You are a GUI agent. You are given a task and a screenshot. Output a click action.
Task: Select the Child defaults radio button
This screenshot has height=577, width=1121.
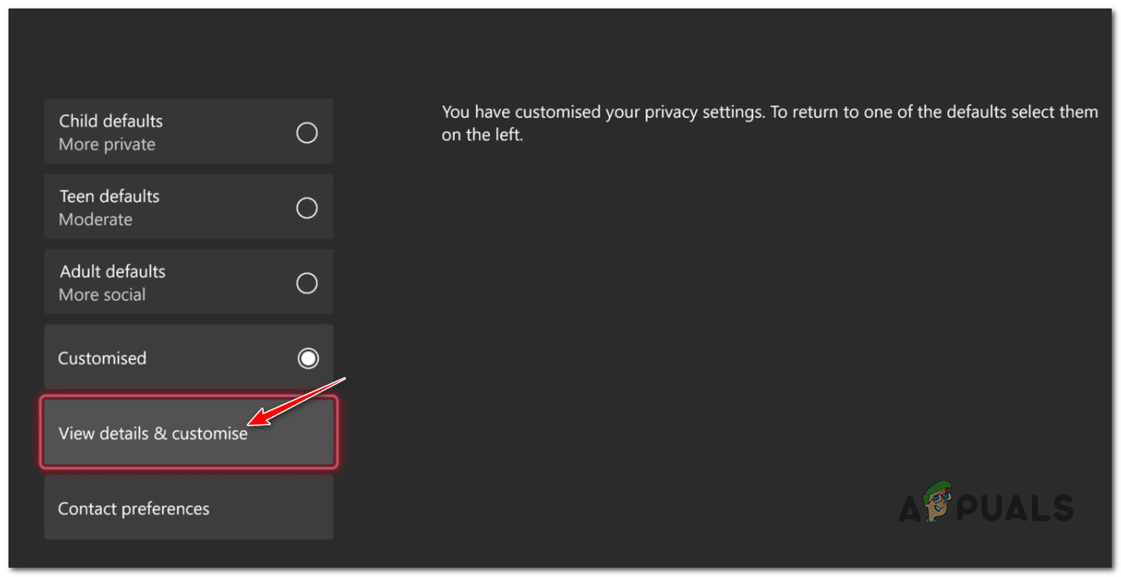(x=307, y=133)
